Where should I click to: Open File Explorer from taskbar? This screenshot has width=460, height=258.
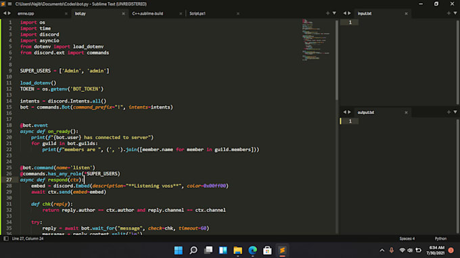[238, 251]
